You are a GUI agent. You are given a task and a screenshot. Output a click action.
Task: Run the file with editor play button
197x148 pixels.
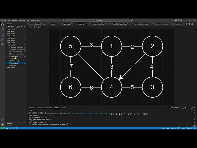[187, 24]
